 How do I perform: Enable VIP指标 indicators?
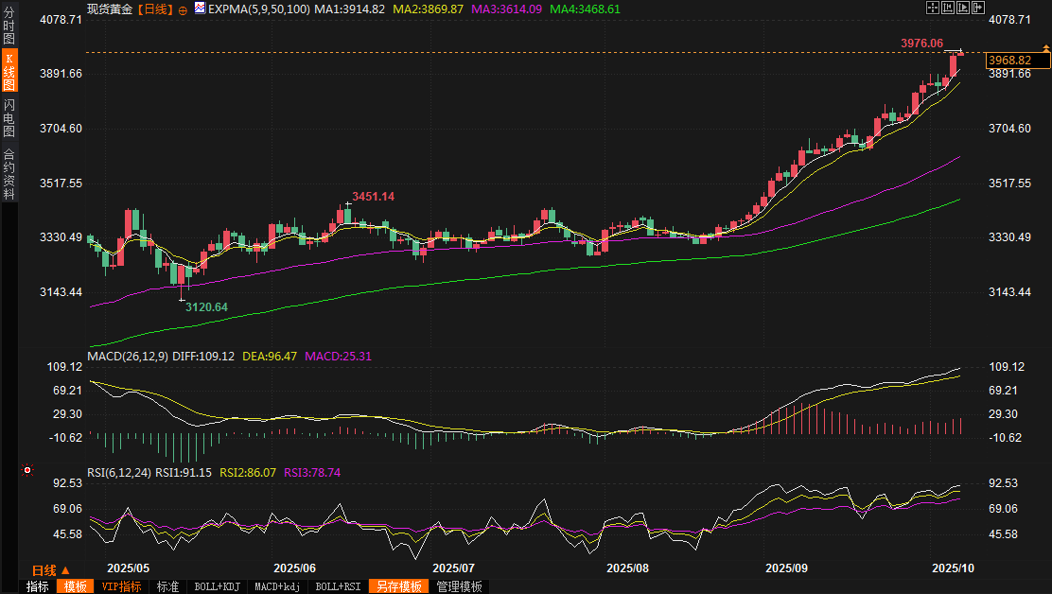pyautogui.click(x=121, y=586)
